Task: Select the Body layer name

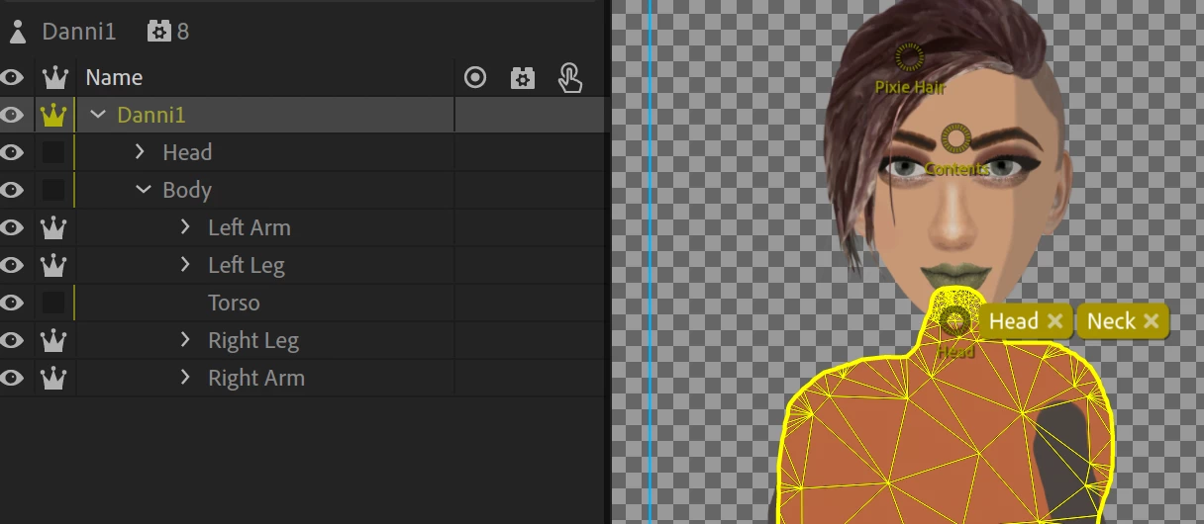Action: click(187, 190)
